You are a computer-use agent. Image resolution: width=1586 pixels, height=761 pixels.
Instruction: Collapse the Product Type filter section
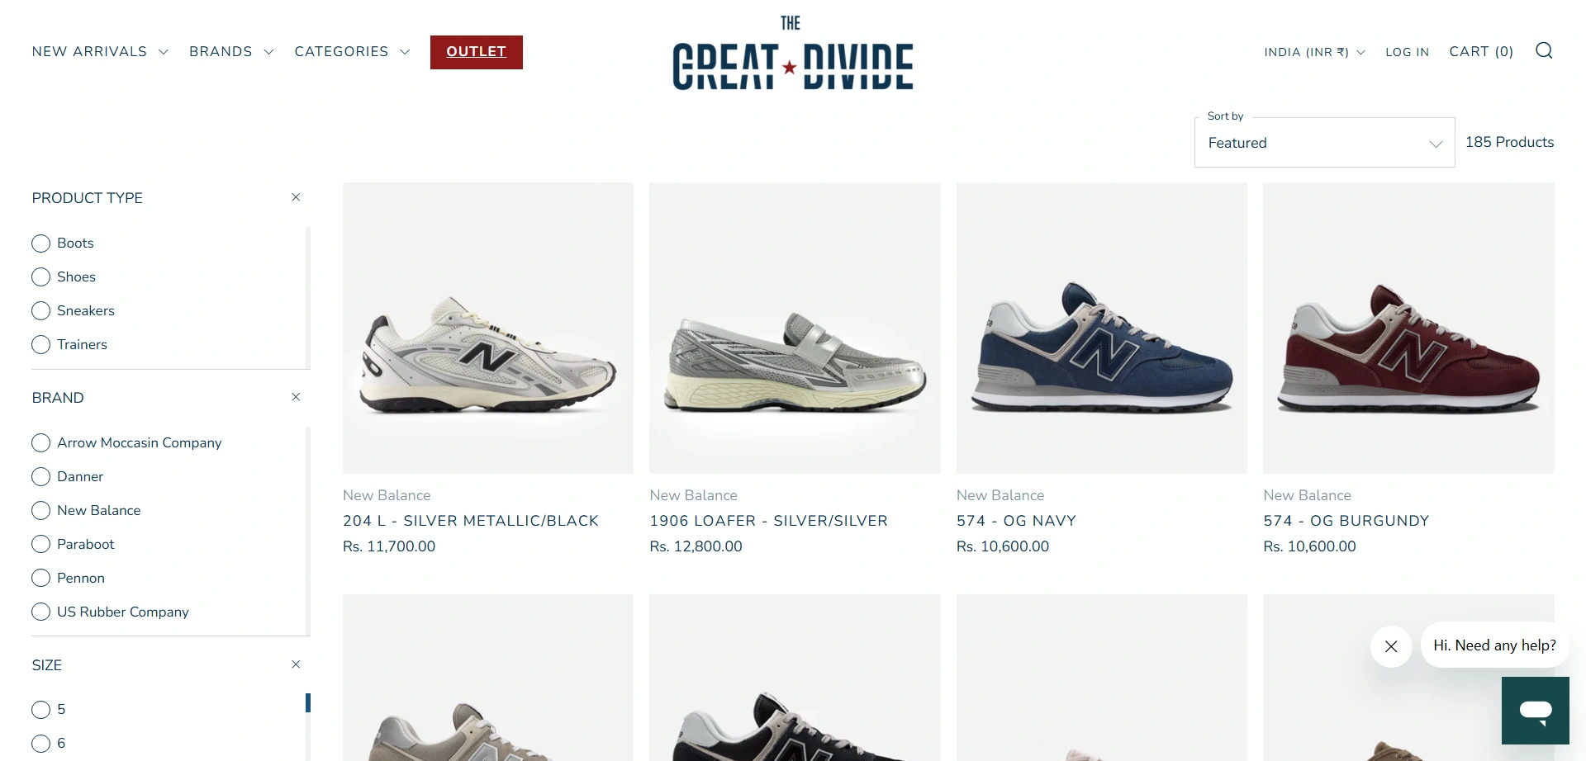296,197
